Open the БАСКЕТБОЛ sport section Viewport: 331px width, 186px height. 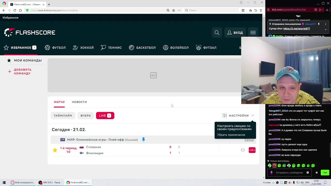click(x=142, y=48)
